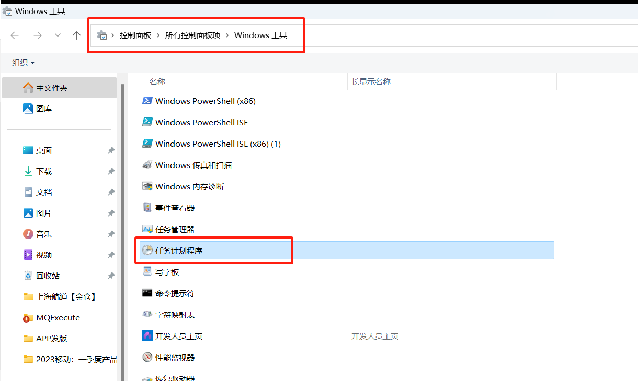
Task: Expand chevron before 控制面板 in address bar
Action: 113,35
